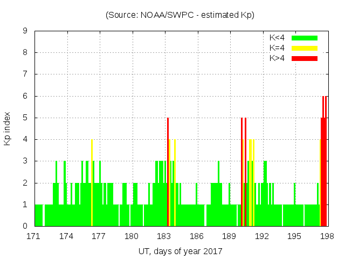The image size is (345, 259).
Task: Click the NOAA/SWPC source title text
Action: pos(180,15)
